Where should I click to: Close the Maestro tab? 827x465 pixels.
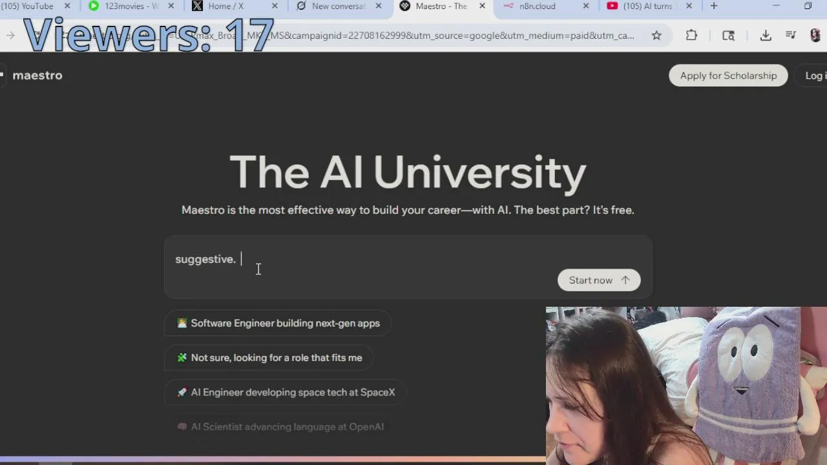point(482,6)
